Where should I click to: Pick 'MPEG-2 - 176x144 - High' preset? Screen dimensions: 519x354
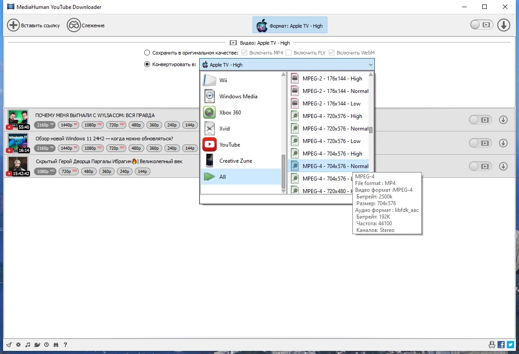[329, 79]
